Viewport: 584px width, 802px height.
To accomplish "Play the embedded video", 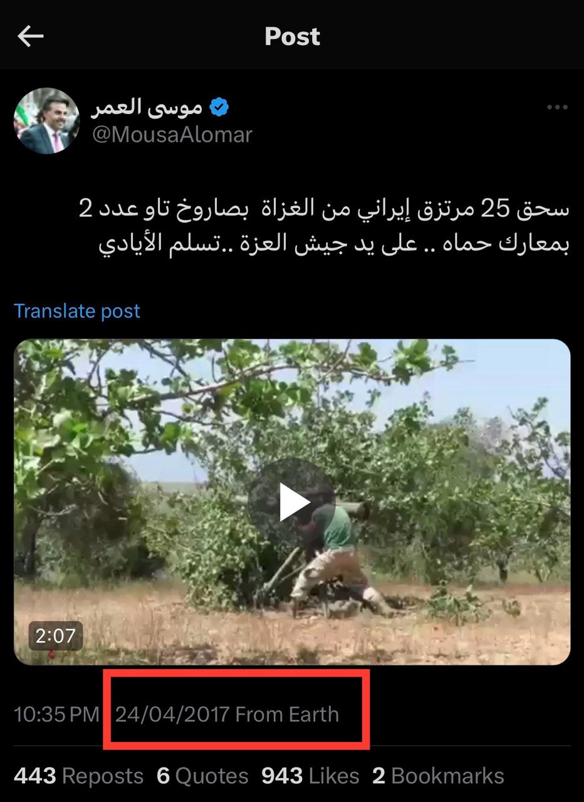I will [x=293, y=502].
